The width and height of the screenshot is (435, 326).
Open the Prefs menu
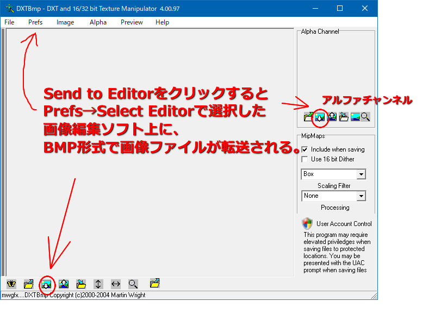point(35,22)
